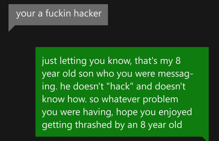219x141 pixels.
Task: Click the green bubble's tail pointer
Action: pyautogui.click(x=205, y=138)
